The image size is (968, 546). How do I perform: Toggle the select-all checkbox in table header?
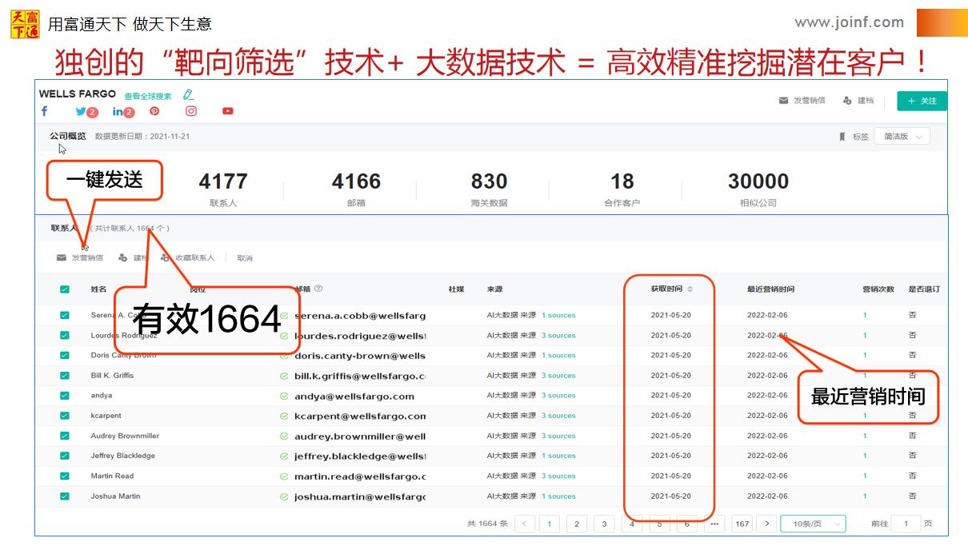(65, 289)
